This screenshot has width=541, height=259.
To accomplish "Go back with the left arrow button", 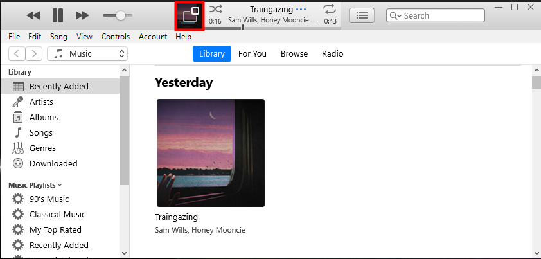I will [17, 54].
